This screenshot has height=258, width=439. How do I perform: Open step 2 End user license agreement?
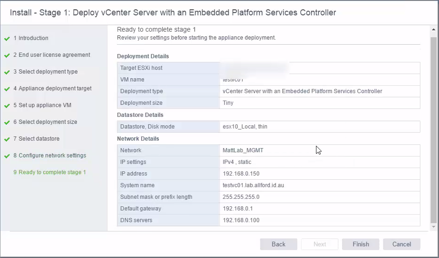pyautogui.click(x=52, y=55)
